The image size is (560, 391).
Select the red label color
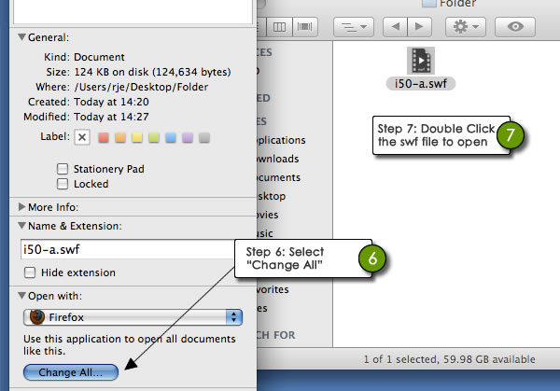tap(104, 137)
